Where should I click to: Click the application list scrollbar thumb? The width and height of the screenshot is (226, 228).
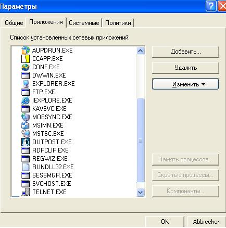coord(140,141)
